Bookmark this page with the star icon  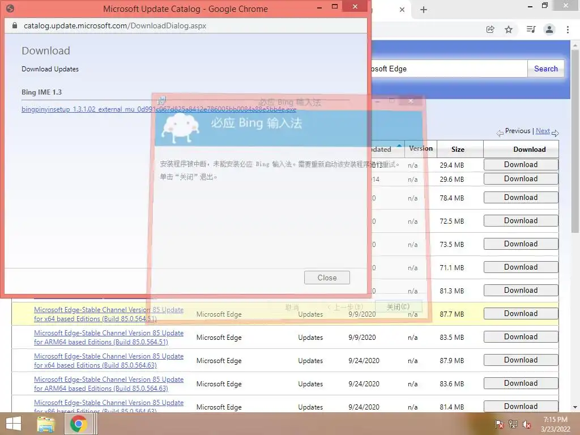(509, 29)
